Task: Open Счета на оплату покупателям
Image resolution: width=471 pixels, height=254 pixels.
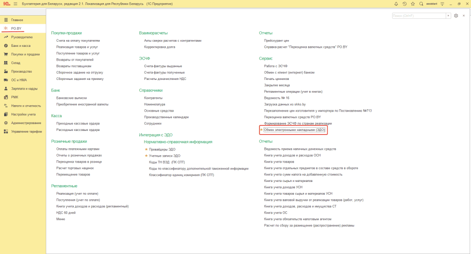Action: [x=78, y=40]
